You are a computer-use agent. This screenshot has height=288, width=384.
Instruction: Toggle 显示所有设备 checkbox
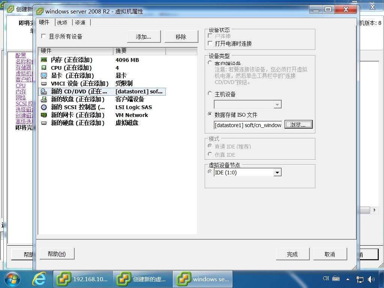43,36
